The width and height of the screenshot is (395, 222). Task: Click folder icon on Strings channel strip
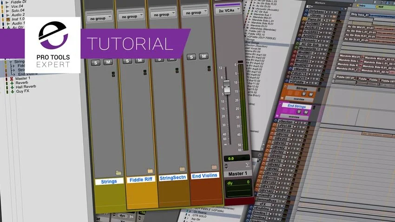pos(118,173)
